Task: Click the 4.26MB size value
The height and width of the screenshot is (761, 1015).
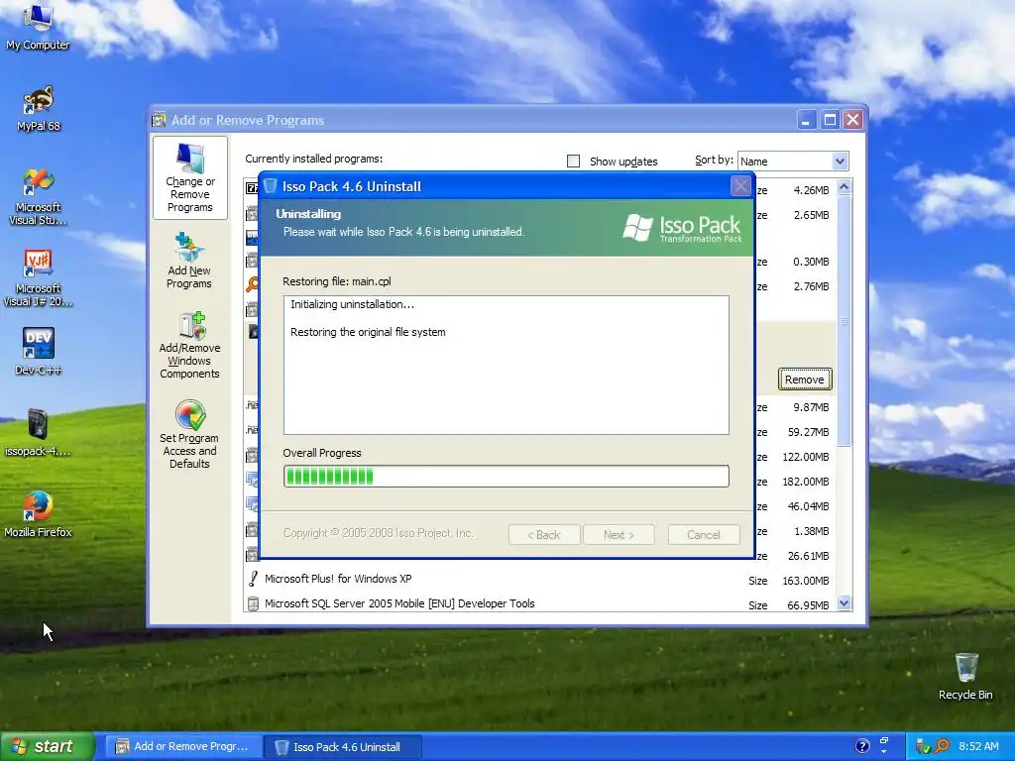Action: click(x=811, y=190)
